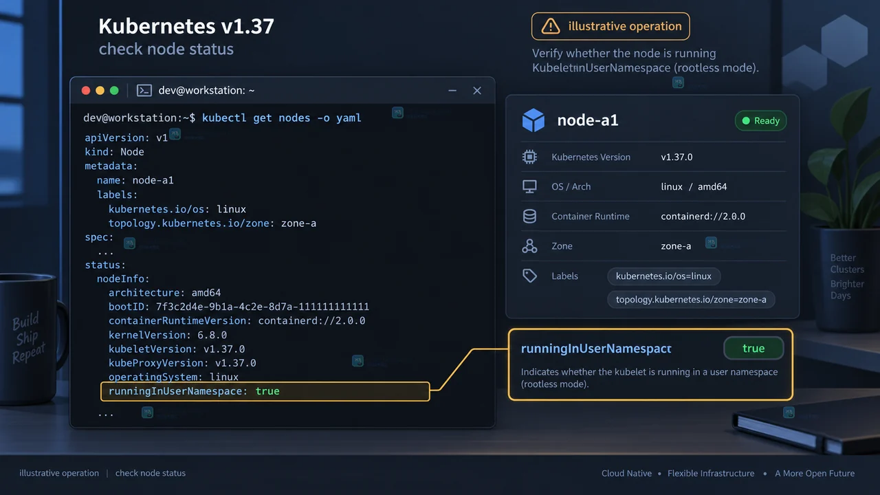The width and height of the screenshot is (880, 495).
Task: Click the node-a1 card title
Action: [588, 121]
